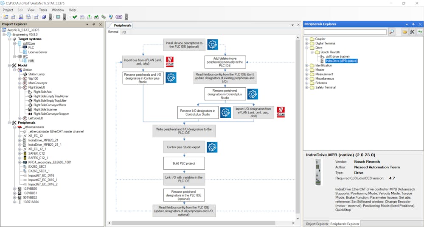
Task: Toggle the pin on Peripherals Explorer panel
Action: (413, 24)
